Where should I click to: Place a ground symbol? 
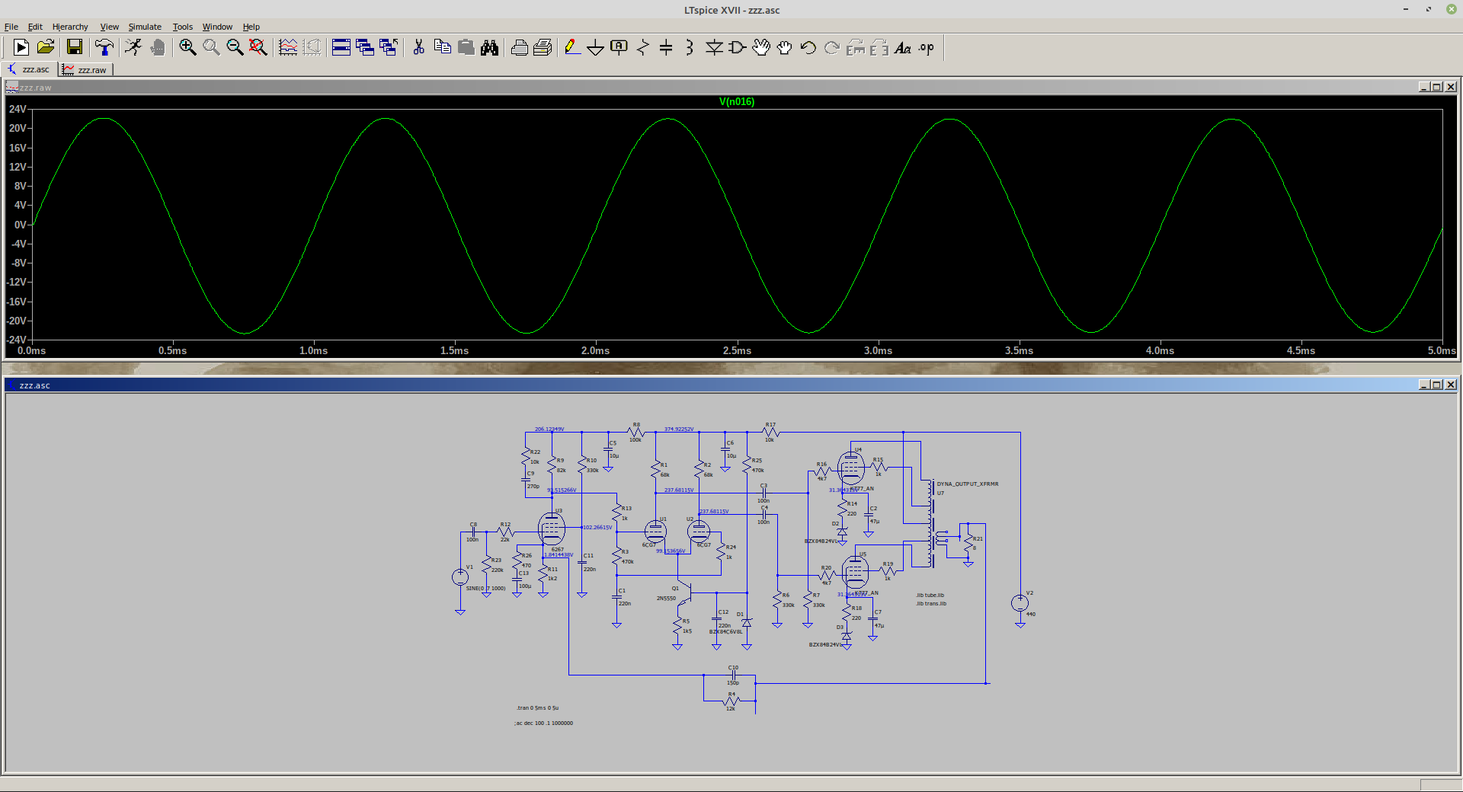click(596, 48)
